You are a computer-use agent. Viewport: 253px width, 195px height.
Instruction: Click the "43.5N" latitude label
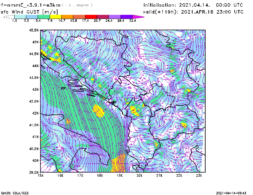34,78
